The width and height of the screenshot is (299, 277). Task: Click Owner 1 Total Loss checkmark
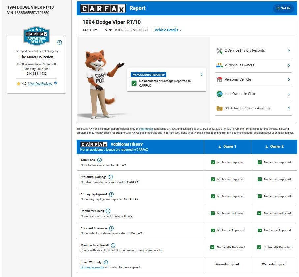click(x=213, y=162)
